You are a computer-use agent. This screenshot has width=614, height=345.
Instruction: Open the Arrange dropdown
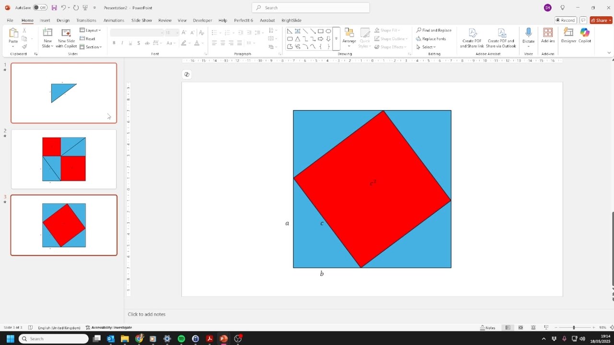pos(349,38)
